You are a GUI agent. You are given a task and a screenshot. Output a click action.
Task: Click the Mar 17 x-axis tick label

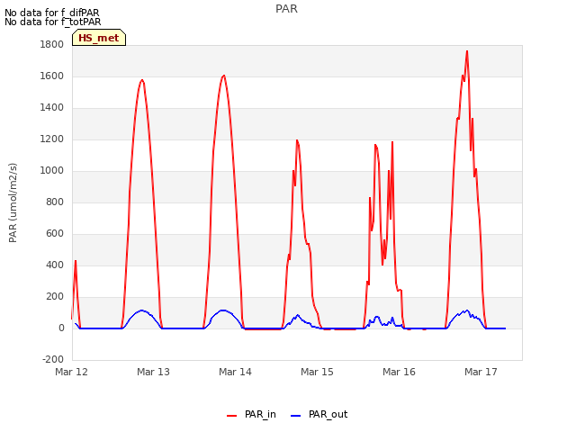[481, 372]
